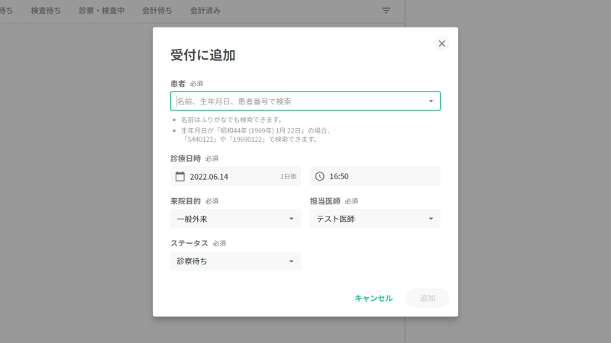Focus the patient search input field
The width and height of the screenshot is (611, 343).
[x=298, y=101]
